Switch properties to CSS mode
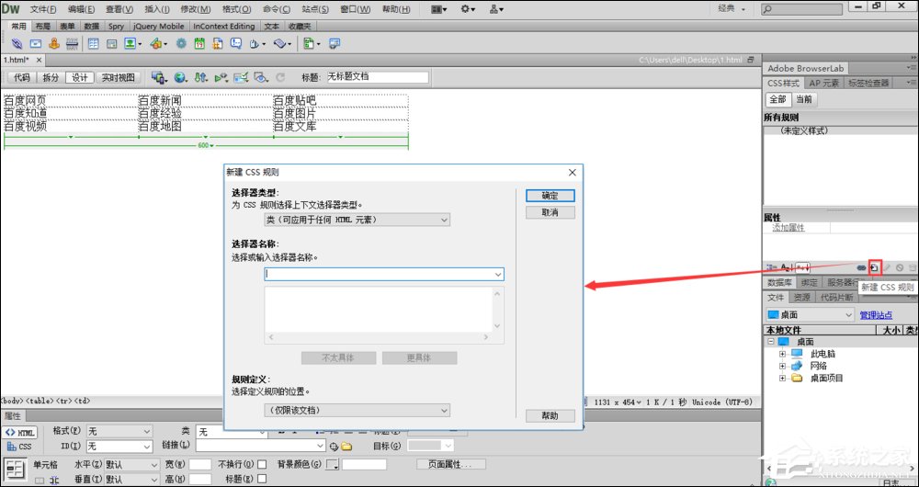Screen dimensions: 919x487 [x=20, y=447]
